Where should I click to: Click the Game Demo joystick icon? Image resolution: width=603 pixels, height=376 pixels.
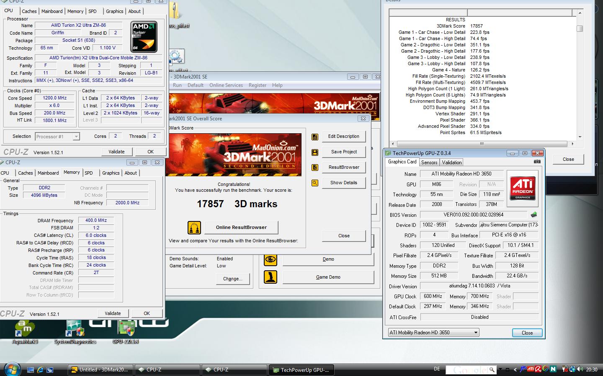270,277
